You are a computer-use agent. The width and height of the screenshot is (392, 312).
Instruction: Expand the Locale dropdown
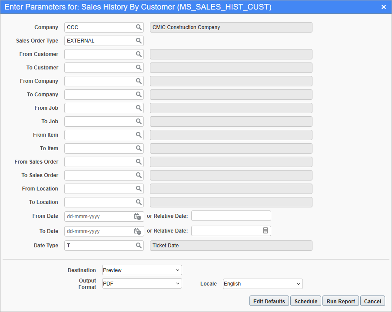click(262, 284)
